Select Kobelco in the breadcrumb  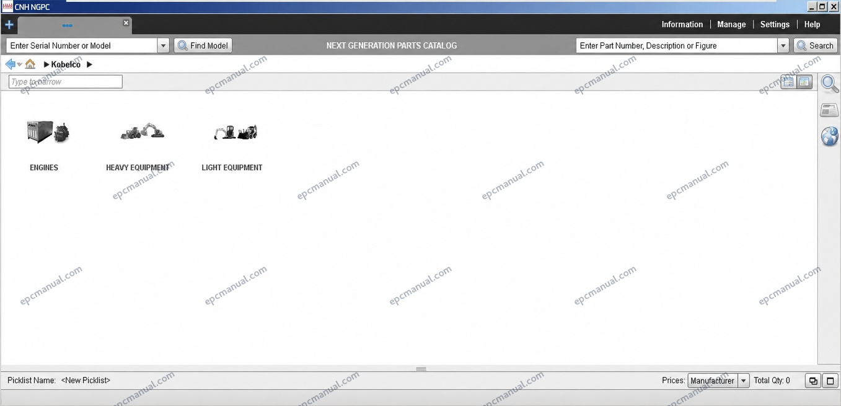click(x=66, y=64)
